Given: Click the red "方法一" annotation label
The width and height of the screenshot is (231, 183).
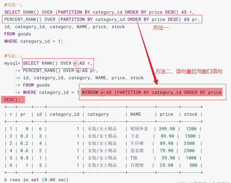Looking at the screenshot, I should click(x=161, y=28).
